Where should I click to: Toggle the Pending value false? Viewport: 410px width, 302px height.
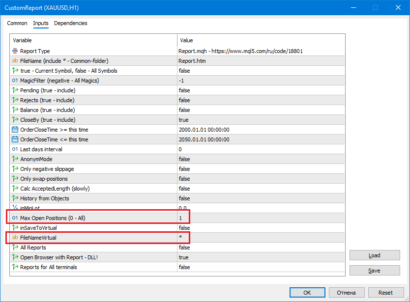coord(261,90)
